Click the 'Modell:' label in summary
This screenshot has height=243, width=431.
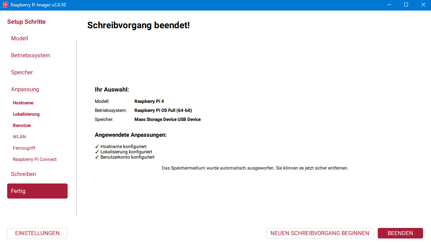tap(102, 101)
